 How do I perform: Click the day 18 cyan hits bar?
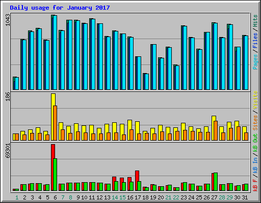tap(147, 82)
